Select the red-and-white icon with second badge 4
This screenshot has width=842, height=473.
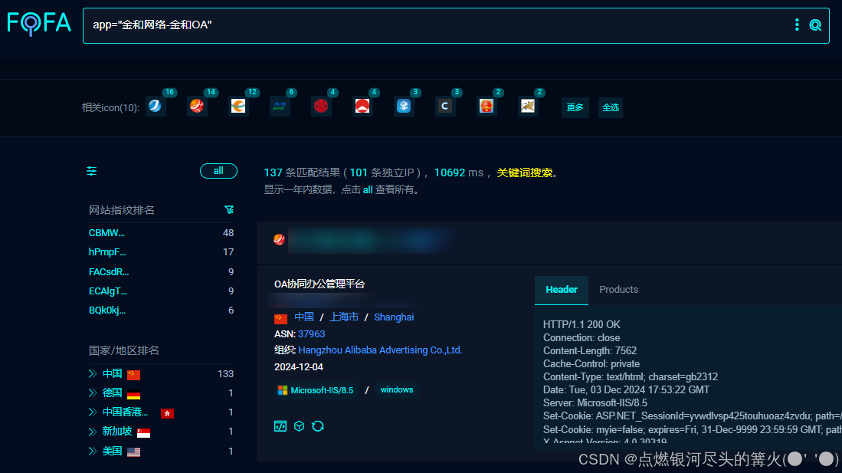(x=362, y=106)
